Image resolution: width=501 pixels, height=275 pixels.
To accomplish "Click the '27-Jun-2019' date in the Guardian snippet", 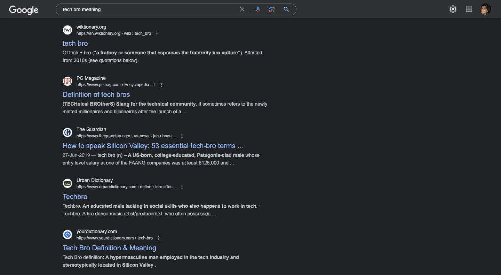I will click(x=77, y=155).
